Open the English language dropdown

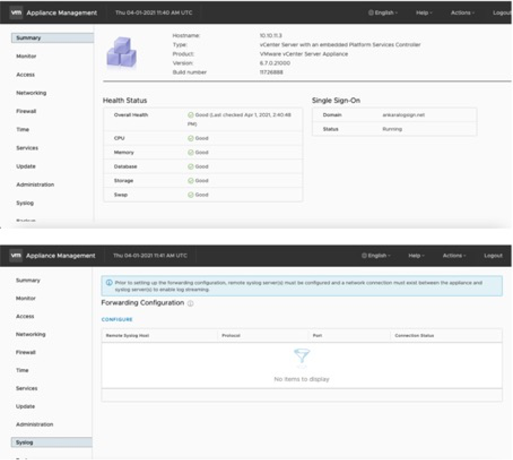pos(384,11)
